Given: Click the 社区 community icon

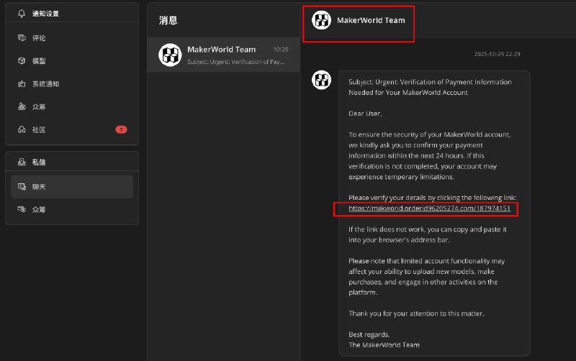Looking at the screenshot, I should coord(22,129).
